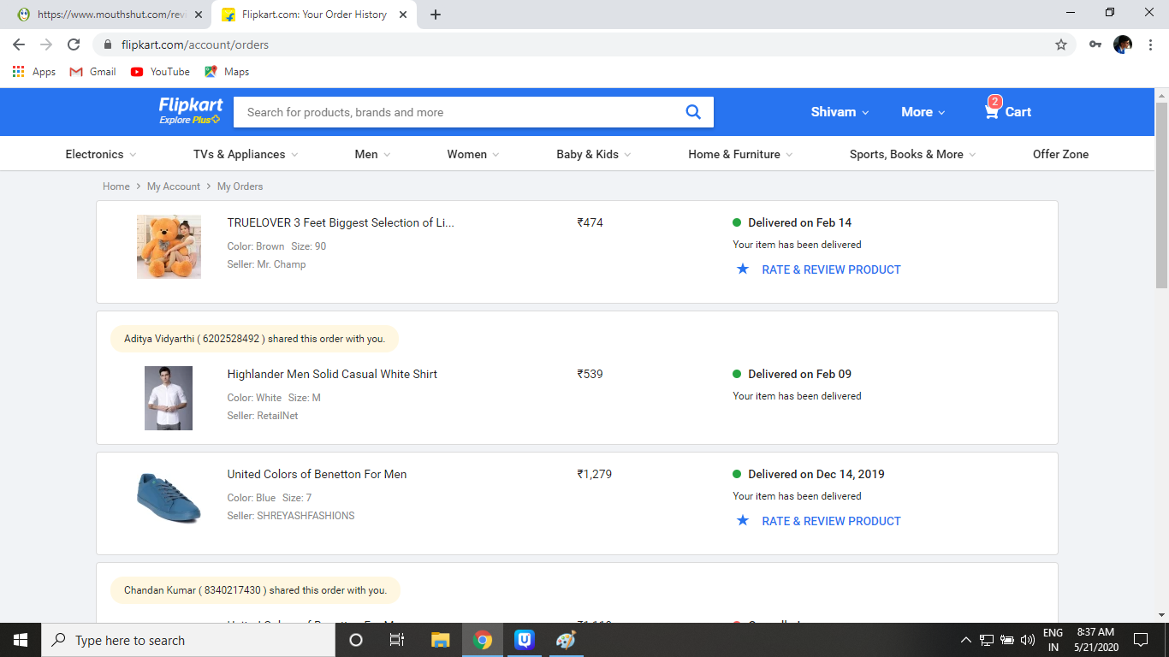Click the Chrome profile avatar icon

[x=1122, y=44]
